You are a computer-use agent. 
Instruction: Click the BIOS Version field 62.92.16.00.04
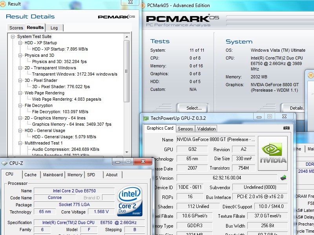pyautogui.click(x=227, y=178)
